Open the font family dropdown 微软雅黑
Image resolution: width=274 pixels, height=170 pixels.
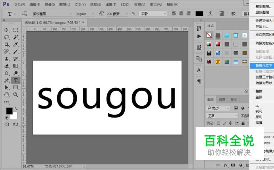(x=52, y=14)
